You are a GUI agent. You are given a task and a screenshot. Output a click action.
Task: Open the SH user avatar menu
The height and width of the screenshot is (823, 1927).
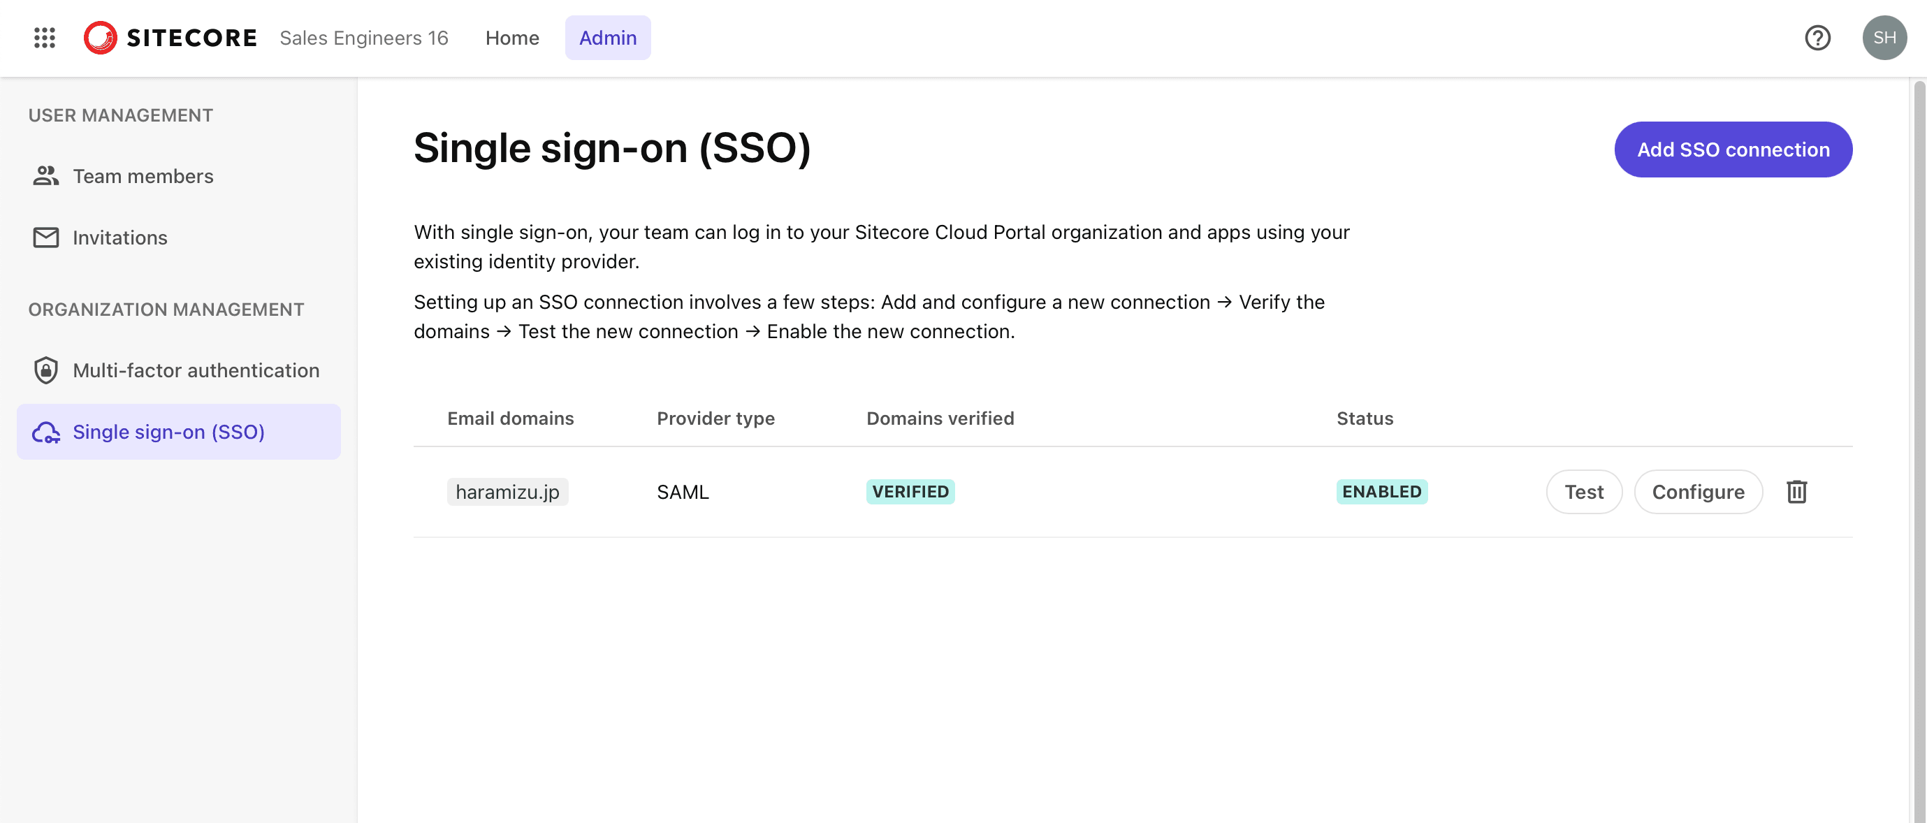click(x=1884, y=38)
